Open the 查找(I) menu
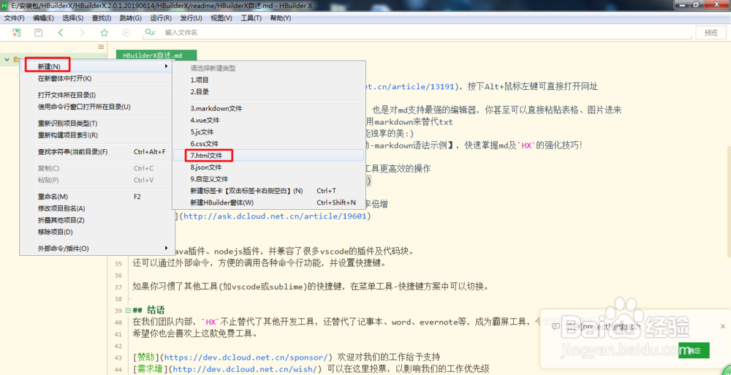Viewport: 731px width, 375px height. tap(102, 18)
